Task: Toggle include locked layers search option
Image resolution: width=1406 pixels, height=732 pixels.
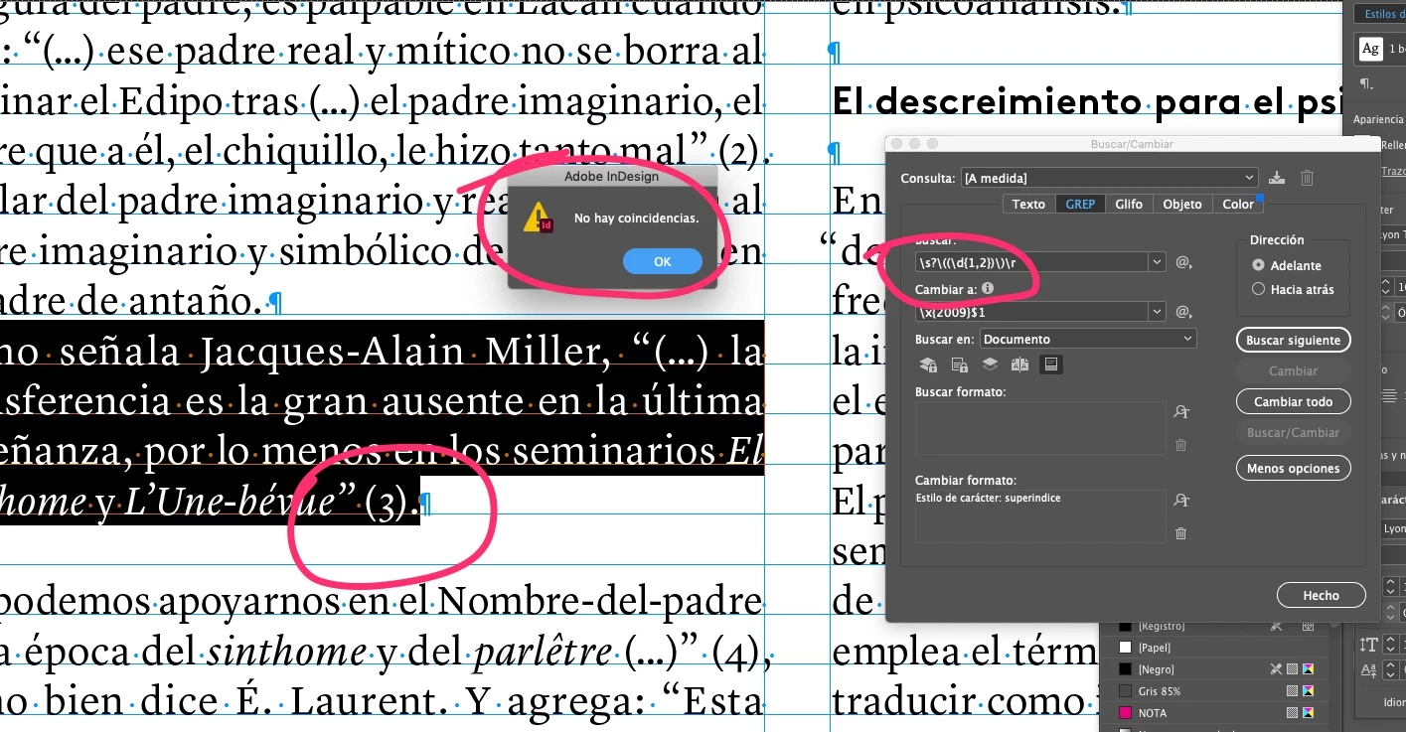Action: tap(928, 365)
